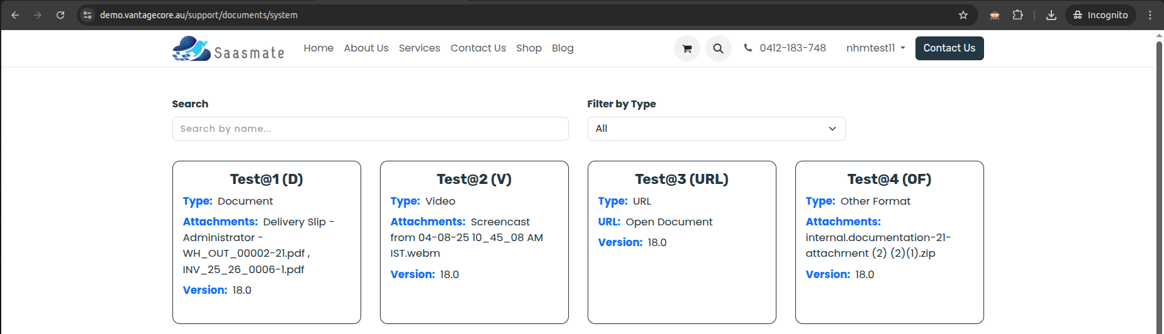Go back to the previous page
Screen dimensions: 1164x334
15,15
